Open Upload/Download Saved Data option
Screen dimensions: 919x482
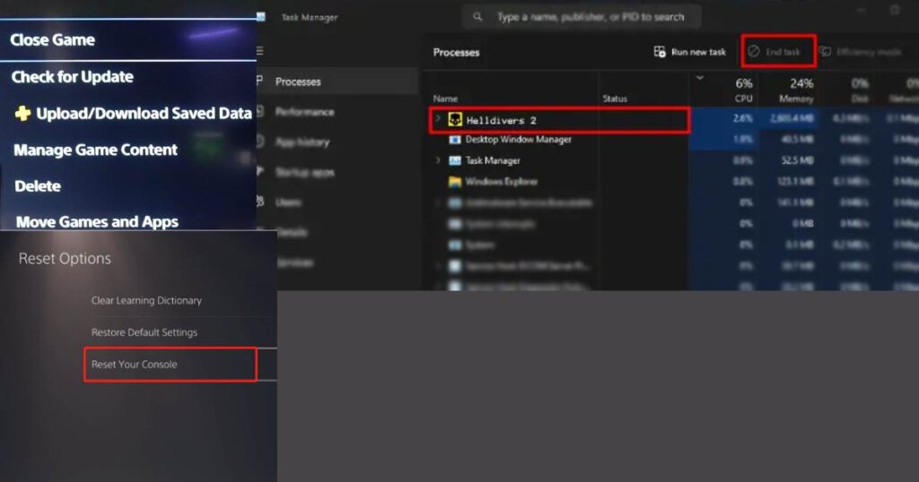pos(144,113)
